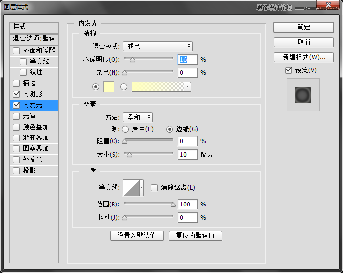This screenshot has height=273, width=343.
Task: Enable the 图案叠加 checkbox
Action: tap(16, 149)
